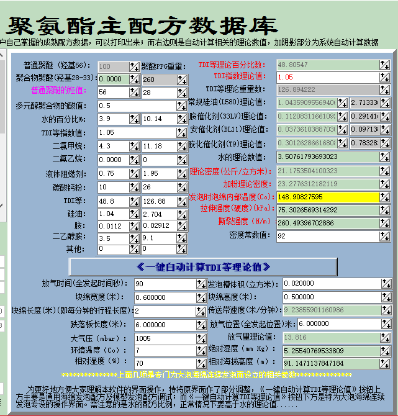398x416 pixels.
Task: Click stepper for 密度常数值 92 field
Action: point(384,236)
